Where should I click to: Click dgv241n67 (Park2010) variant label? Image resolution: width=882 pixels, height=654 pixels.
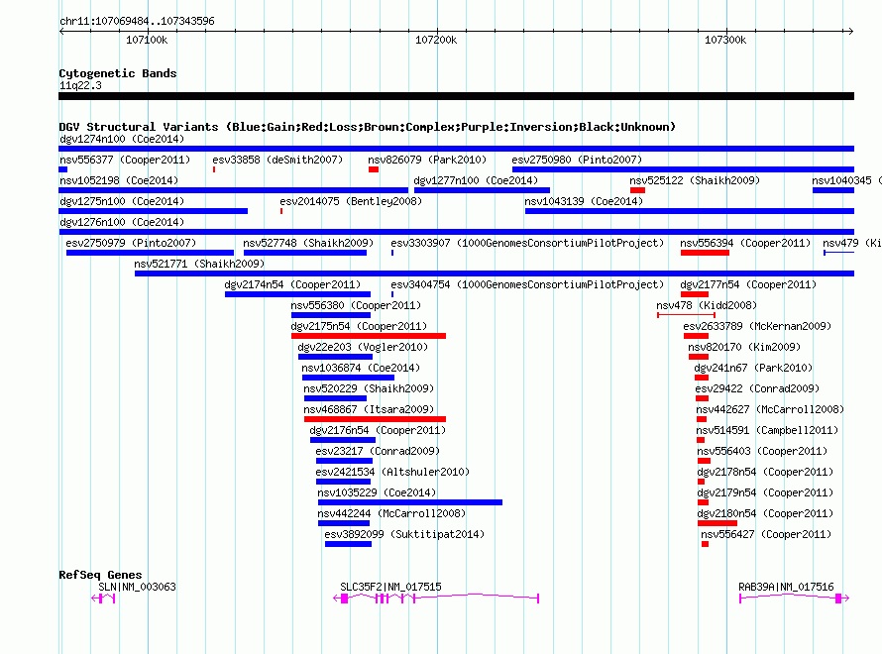click(x=753, y=368)
